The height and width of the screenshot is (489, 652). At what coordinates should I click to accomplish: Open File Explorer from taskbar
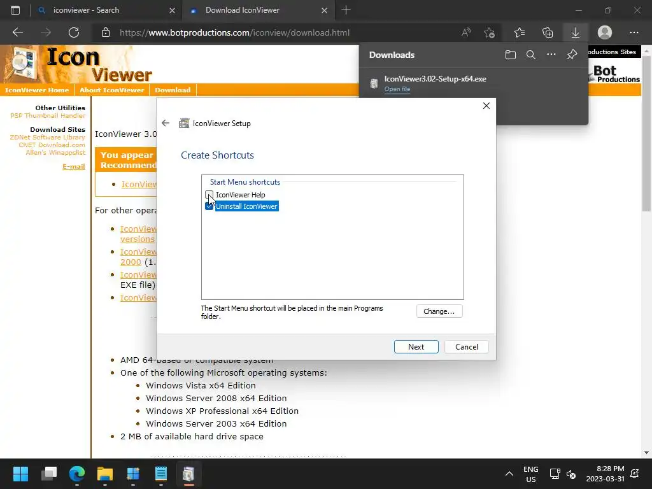click(105, 474)
